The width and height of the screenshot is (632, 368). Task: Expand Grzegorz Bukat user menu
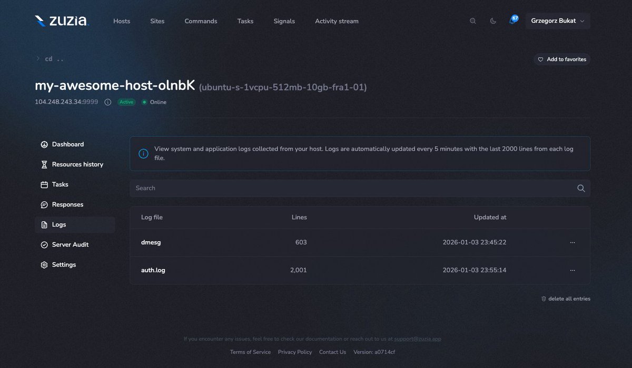click(558, 21)
